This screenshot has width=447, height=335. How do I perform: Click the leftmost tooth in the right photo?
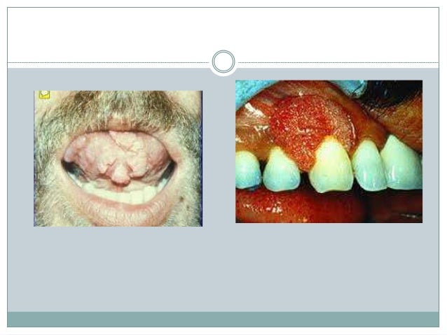247,170
